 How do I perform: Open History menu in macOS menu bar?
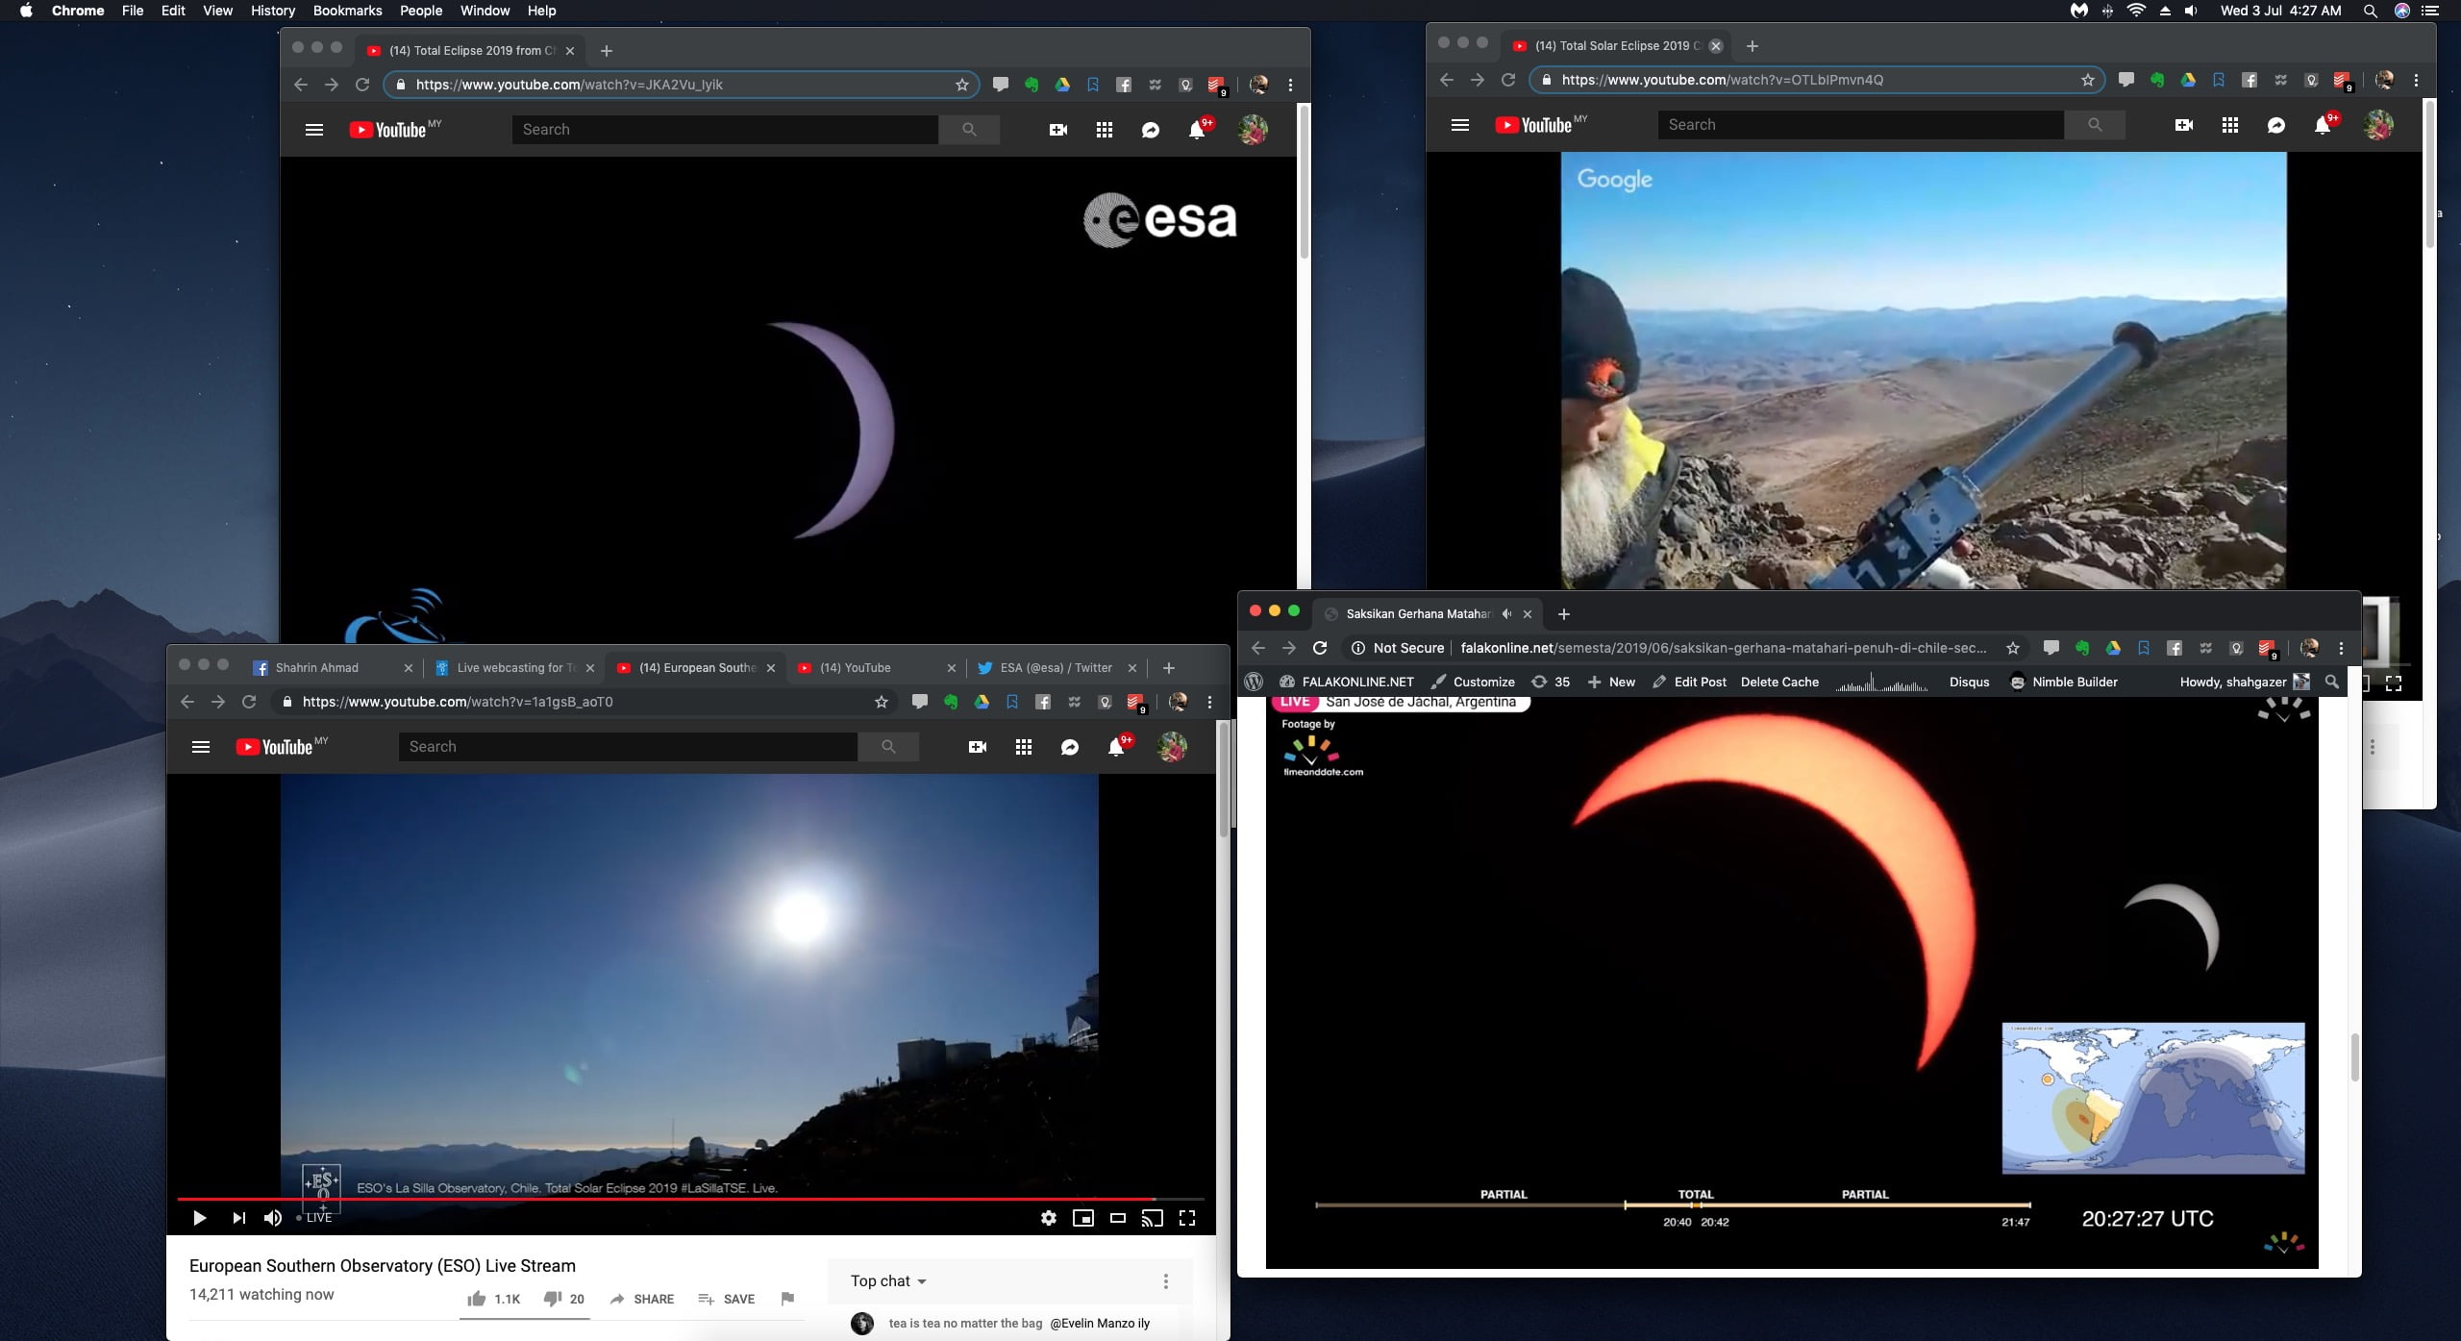coord(273,11)
